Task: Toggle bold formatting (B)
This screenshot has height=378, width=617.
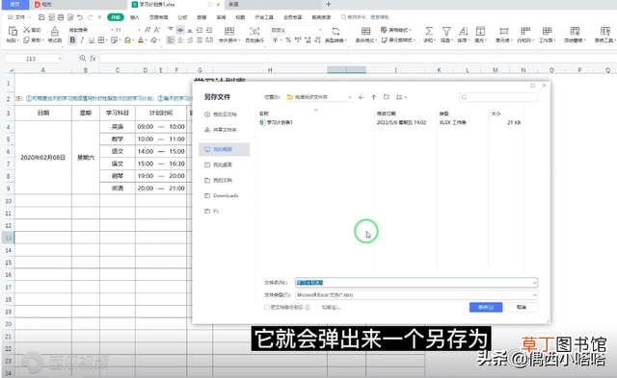Action: [x=72, y=40]
